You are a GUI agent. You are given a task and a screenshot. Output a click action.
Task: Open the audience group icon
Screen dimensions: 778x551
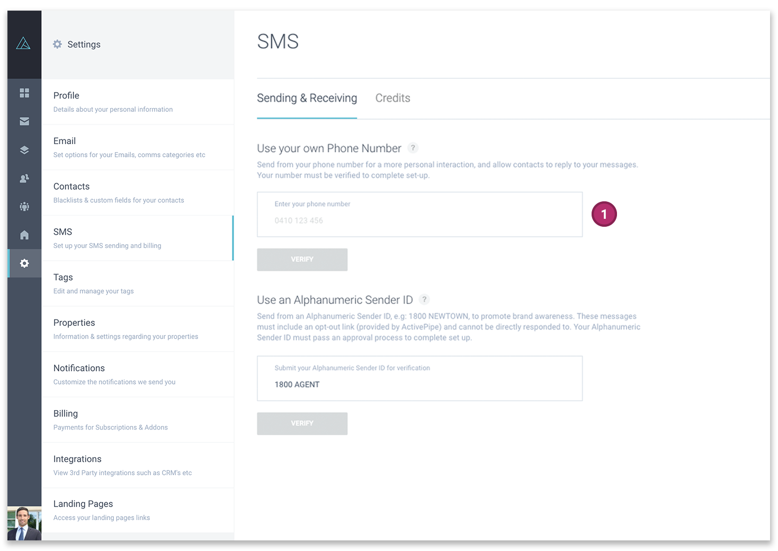pyautogui.click(x=24, y=207)
